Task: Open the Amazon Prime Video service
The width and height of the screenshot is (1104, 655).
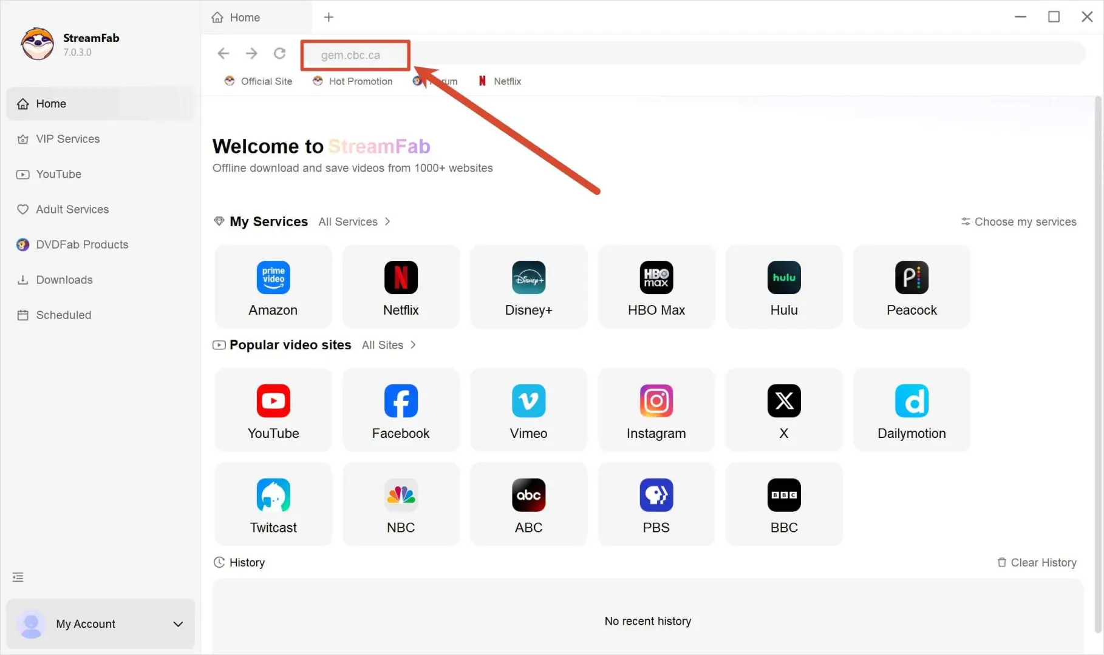Action: click(x=273, y=287)
